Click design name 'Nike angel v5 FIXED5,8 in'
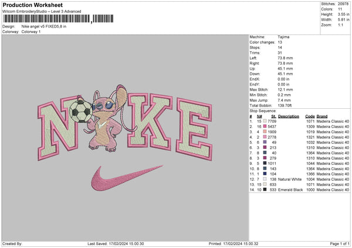 [44, 26]
